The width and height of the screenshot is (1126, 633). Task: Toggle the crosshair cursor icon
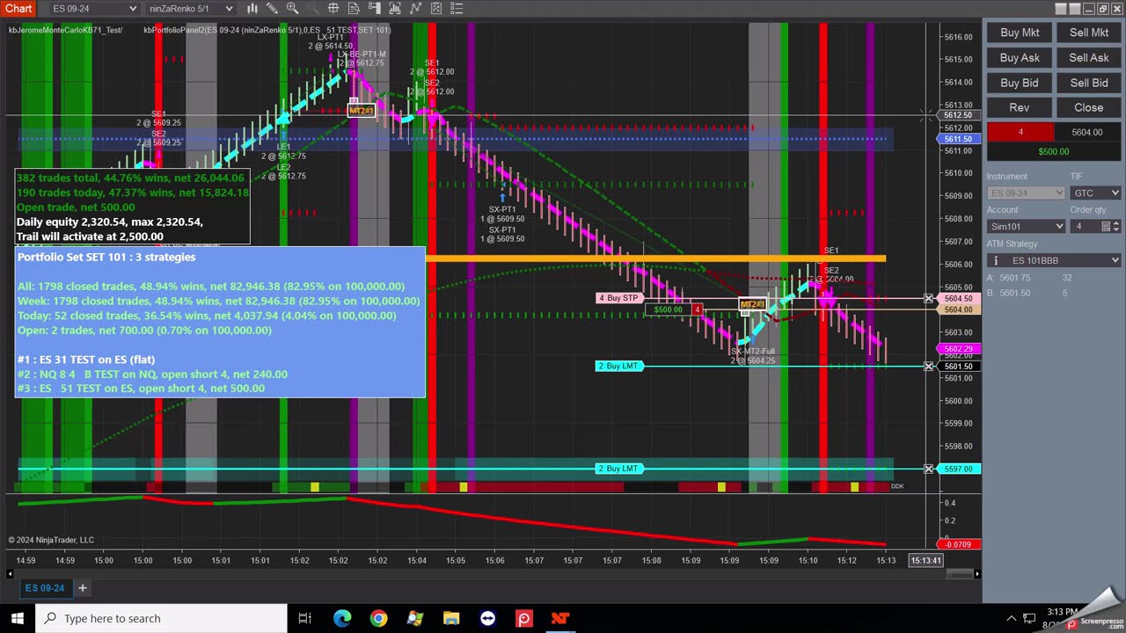(333, 9)
